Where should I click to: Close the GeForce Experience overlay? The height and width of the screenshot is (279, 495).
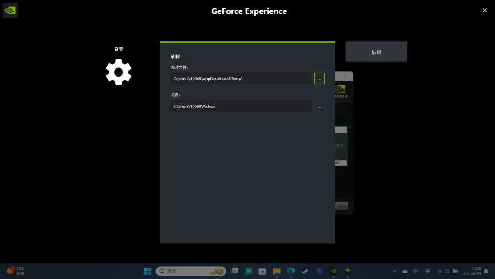click(x=484, y=10)
